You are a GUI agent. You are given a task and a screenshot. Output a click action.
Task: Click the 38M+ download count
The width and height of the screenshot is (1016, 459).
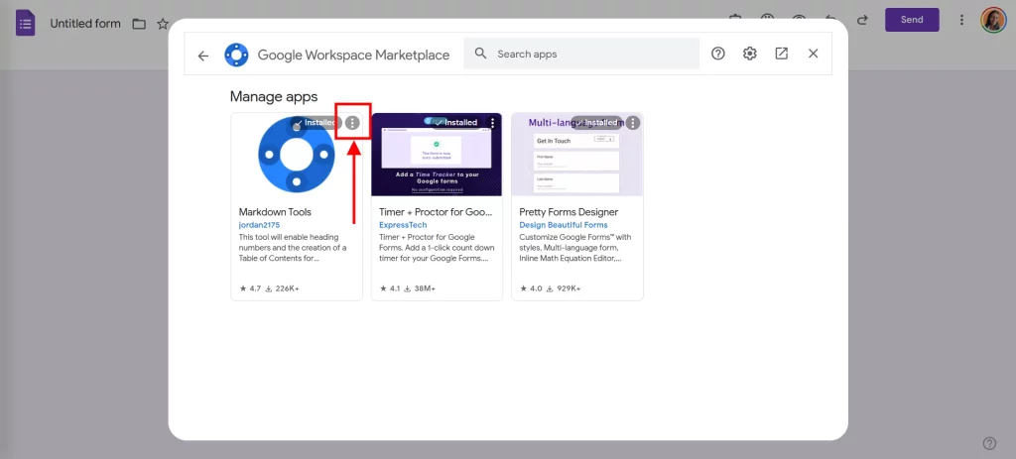coord(421,288)
